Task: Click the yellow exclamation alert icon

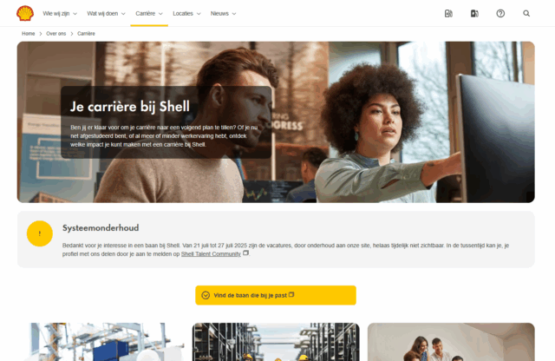Action: pos(40,233)
